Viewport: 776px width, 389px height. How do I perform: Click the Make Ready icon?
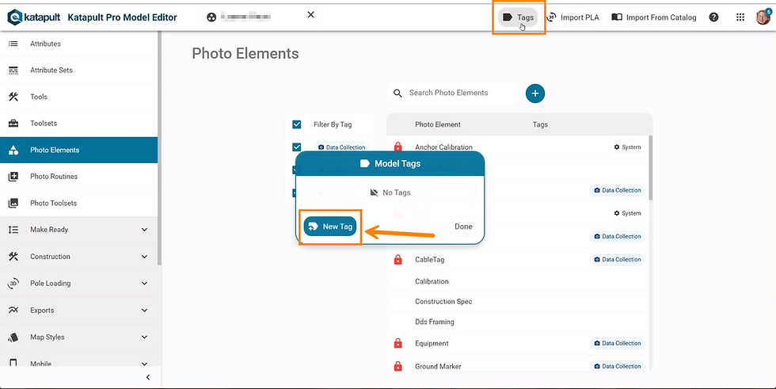point(13,230)
